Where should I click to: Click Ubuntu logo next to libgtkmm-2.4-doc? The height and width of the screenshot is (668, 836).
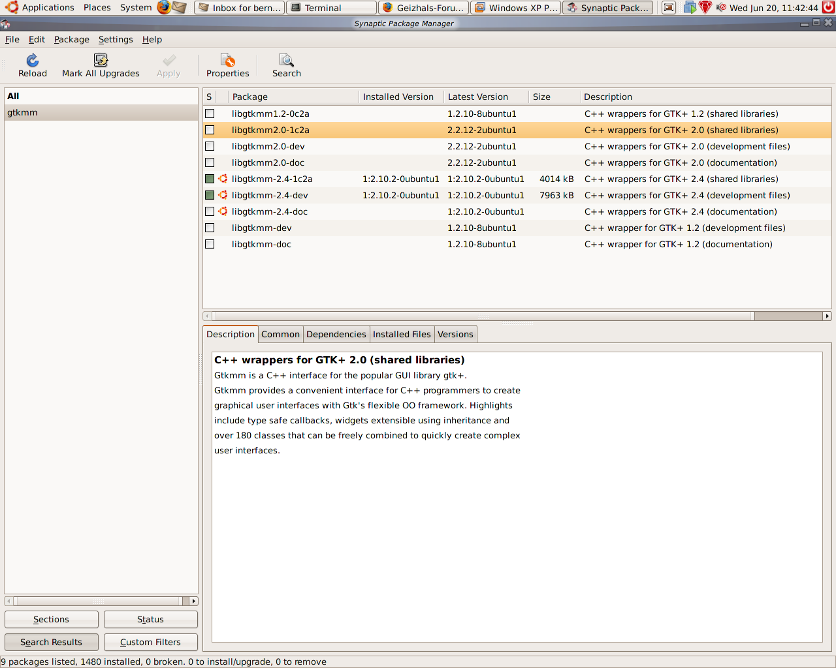(x=223, y=211)
